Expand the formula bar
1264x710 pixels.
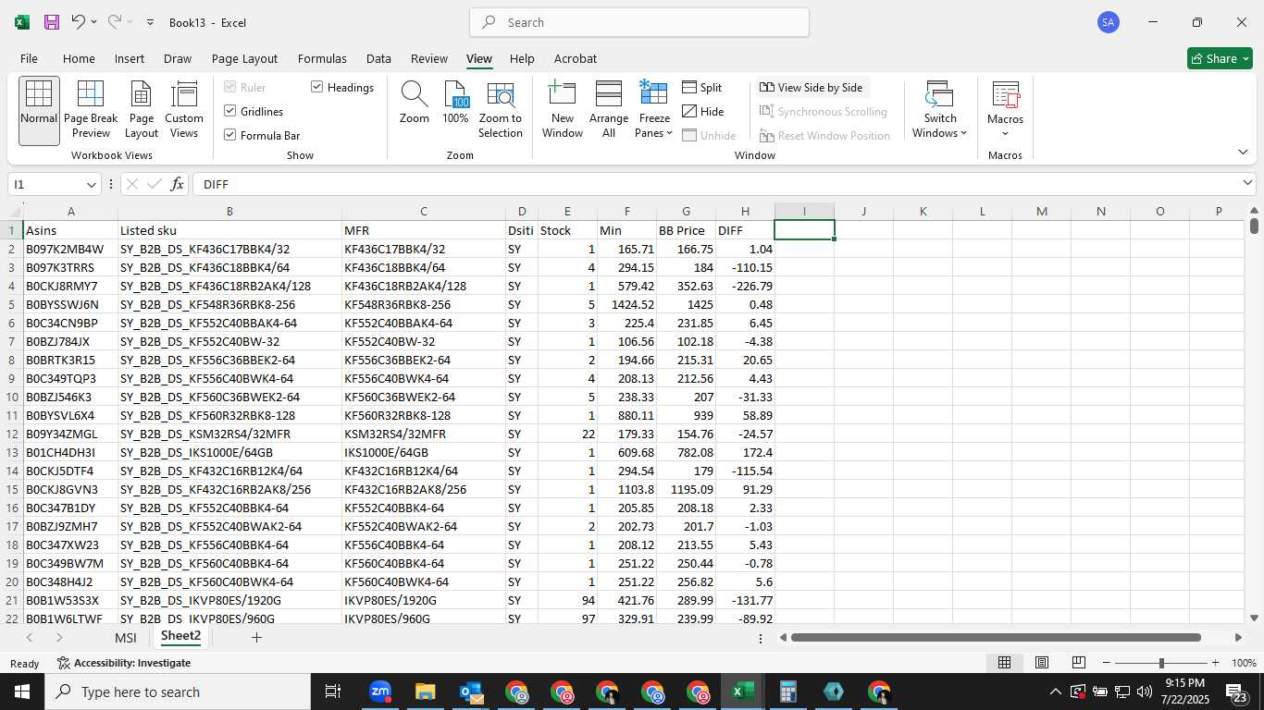tap(1247, 183)
